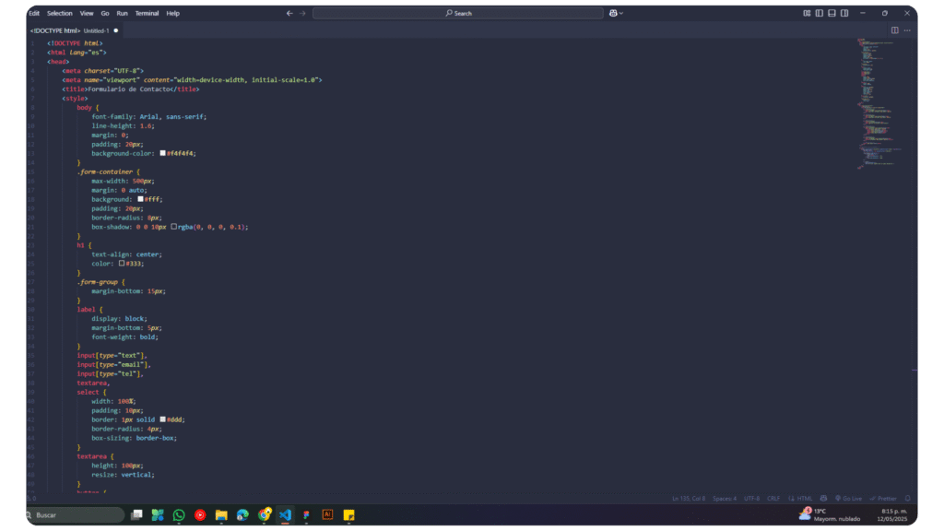Change the UTF-8 encoding in status bar
The image size is (944, 531).
tap(752, 499)
